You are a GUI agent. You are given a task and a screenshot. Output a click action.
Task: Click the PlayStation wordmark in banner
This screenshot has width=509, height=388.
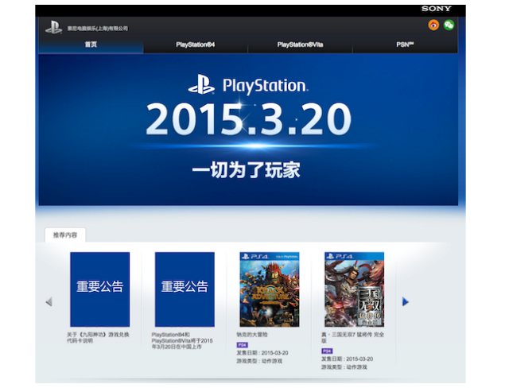266,86
